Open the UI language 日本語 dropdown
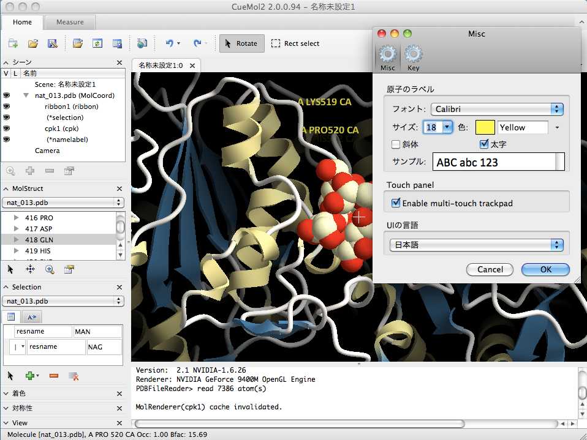Screen dimensions: 587x440 (477, 245)
